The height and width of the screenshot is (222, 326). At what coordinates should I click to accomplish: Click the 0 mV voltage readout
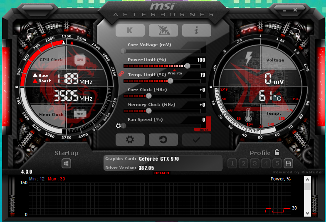(x=274, y=79)
